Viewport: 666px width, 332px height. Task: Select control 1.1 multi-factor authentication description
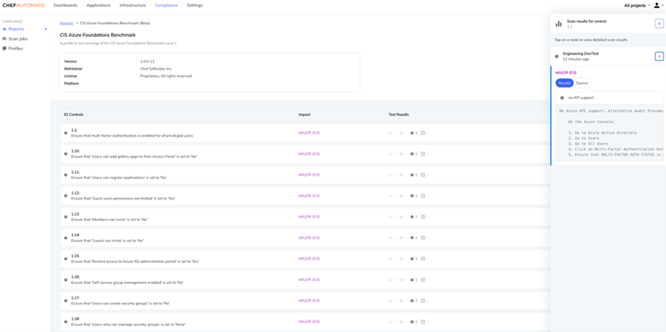[x=132, y=136]
